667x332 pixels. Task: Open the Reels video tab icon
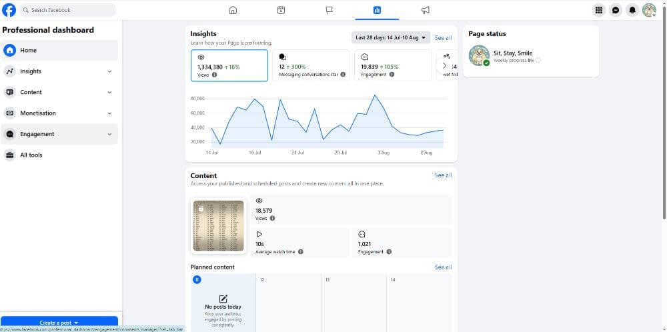(281, 10)
